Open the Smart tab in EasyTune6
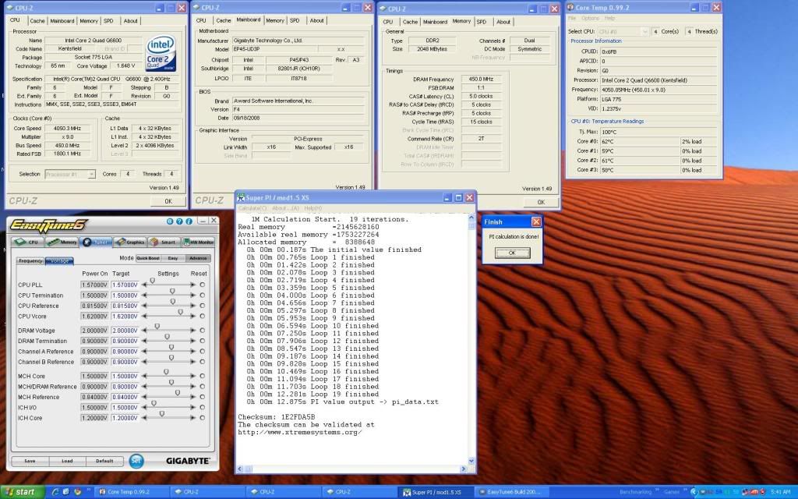This screenshot has height=499, width=798. coord(164,242)
